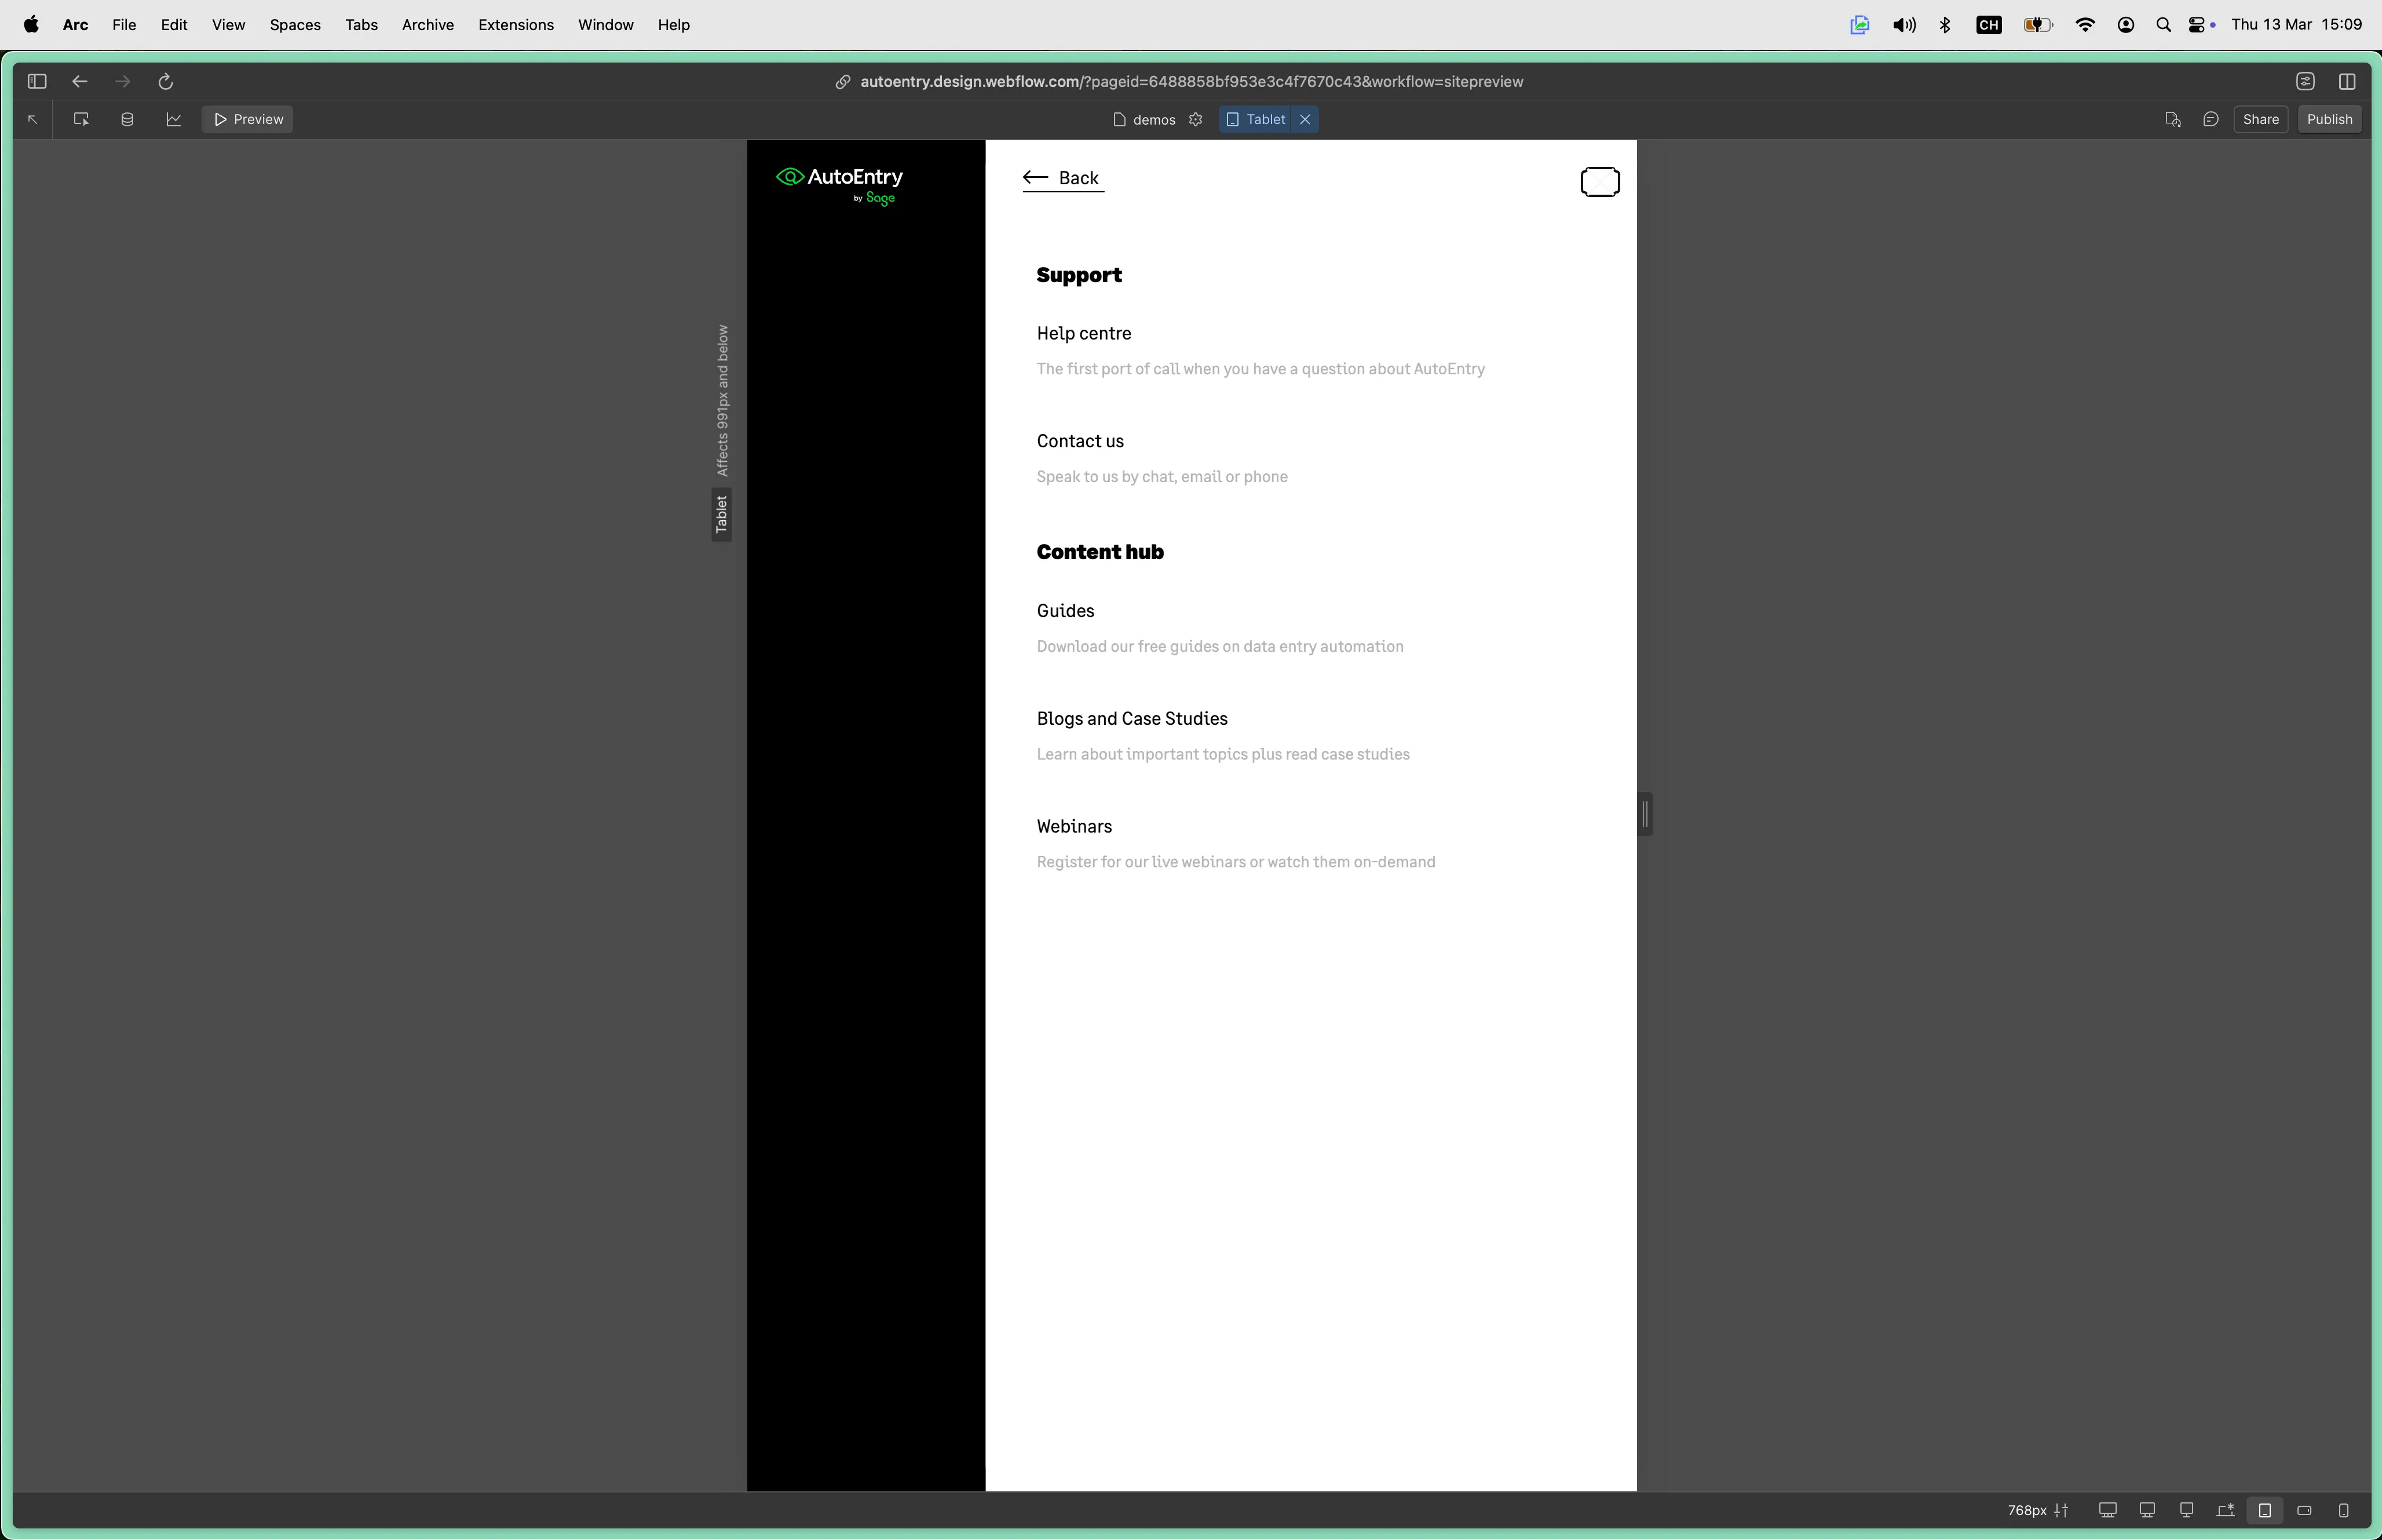Switch to the second desktop breakpoint icon

click(x=2146, y=1511)
